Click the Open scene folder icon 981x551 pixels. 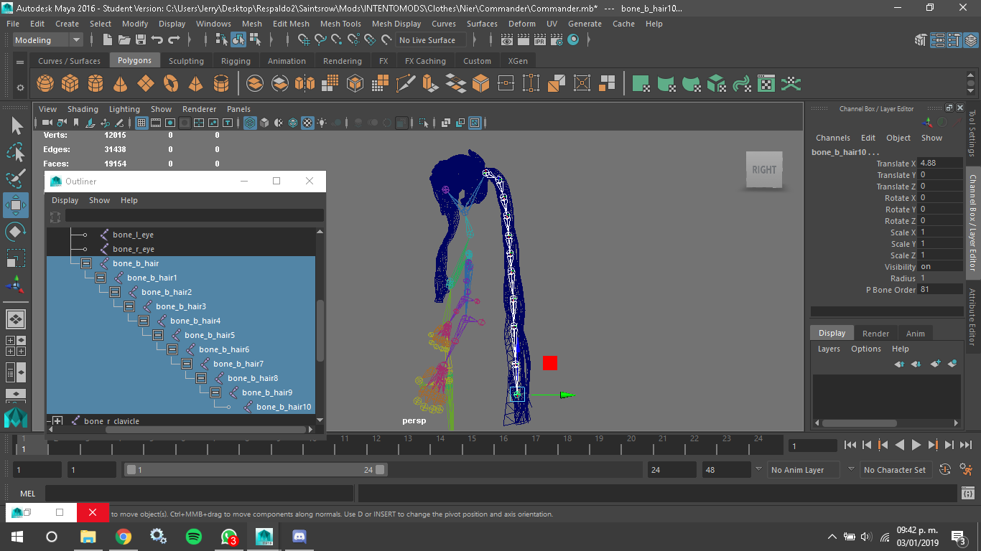pyautogui.click(x=124, y=40)
